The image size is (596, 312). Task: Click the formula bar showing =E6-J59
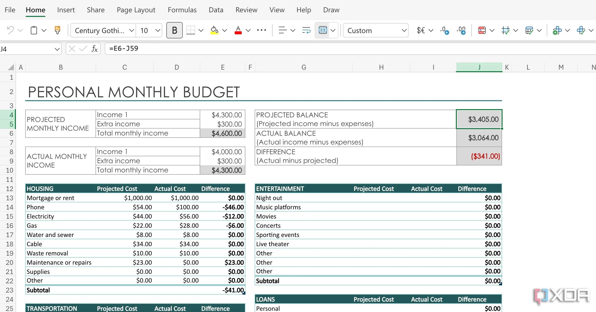[x=350, y=49]
